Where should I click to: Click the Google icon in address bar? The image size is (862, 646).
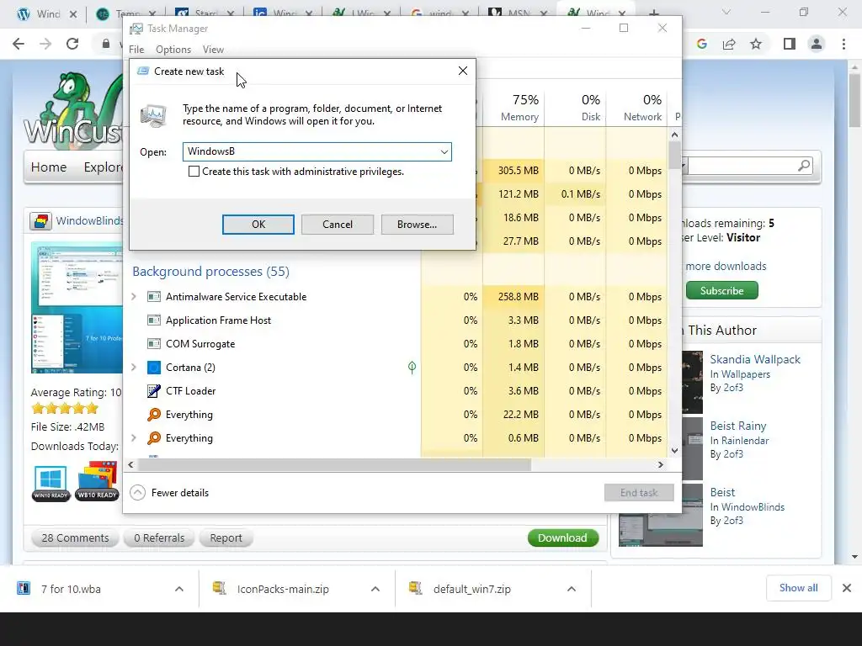pos(701,44)
